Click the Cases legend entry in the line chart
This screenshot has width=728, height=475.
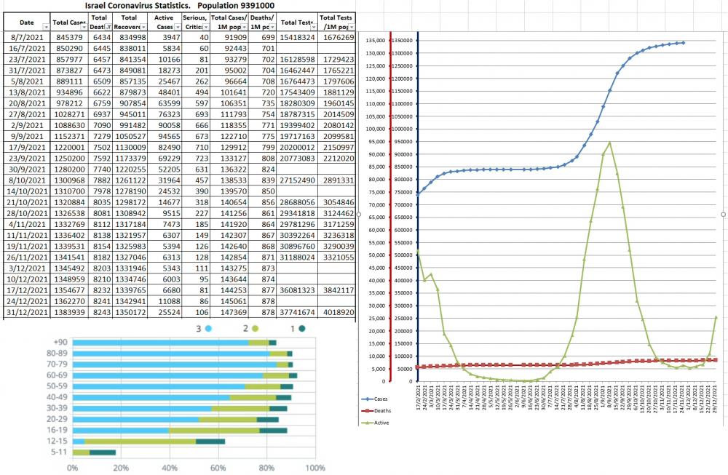tap(375, 399)
